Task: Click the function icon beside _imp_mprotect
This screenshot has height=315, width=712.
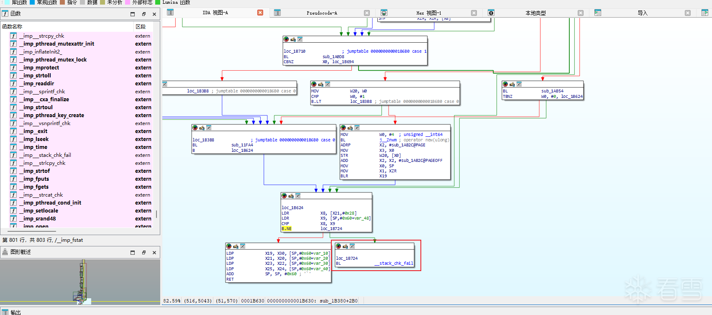Action: [13, 67]
